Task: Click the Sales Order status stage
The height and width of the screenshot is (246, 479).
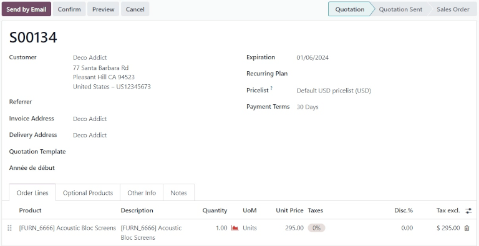Action: (x=453, y=9)
